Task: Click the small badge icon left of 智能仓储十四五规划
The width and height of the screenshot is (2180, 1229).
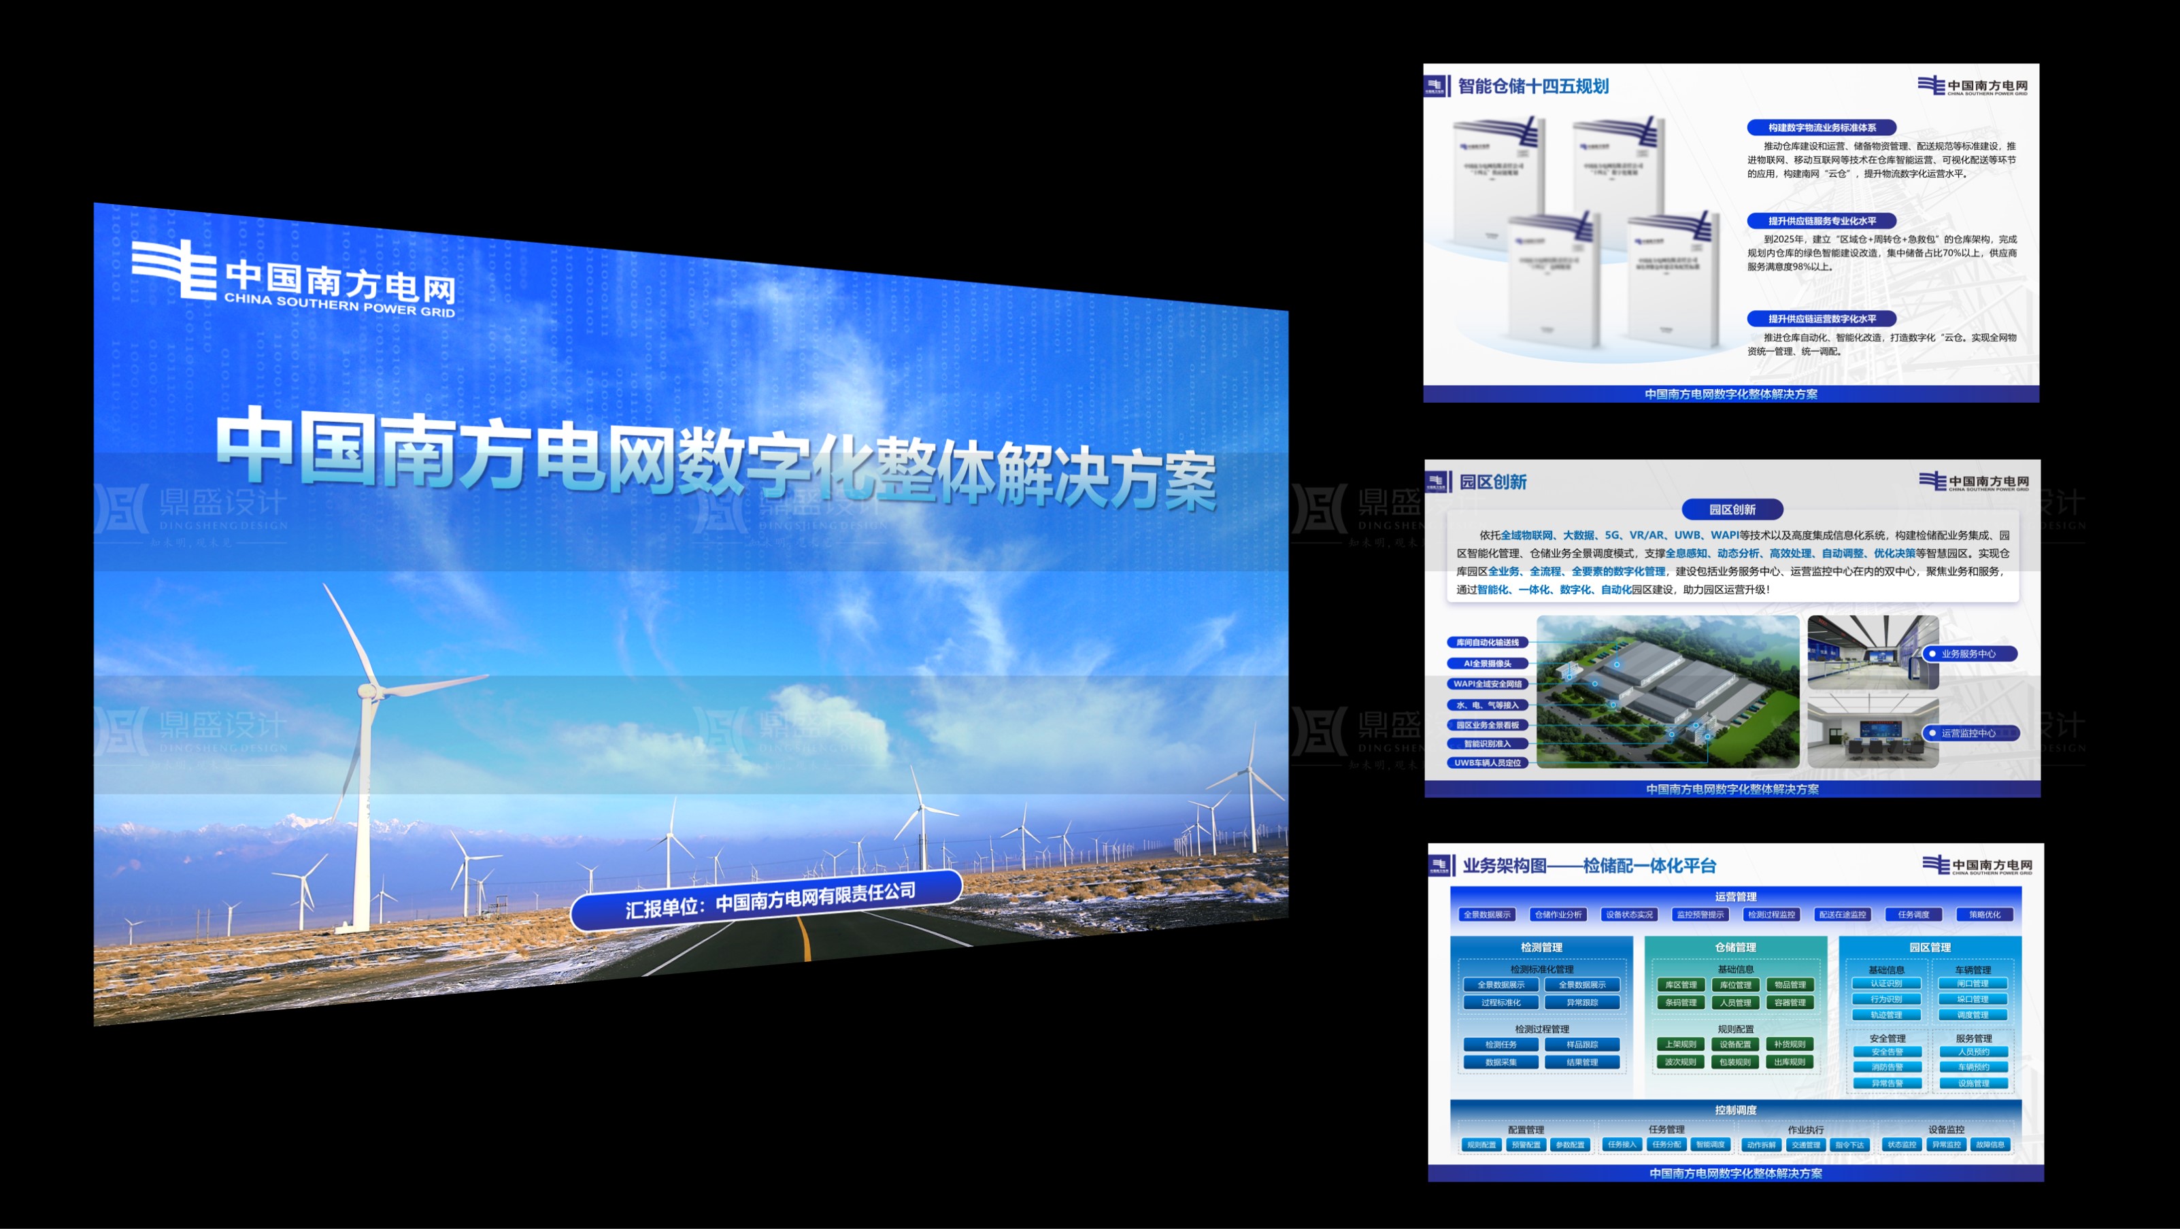Action: [1435, 86]
